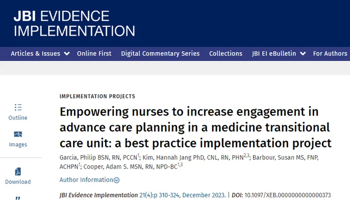Click the Images picture icon

tap(18, 134)
